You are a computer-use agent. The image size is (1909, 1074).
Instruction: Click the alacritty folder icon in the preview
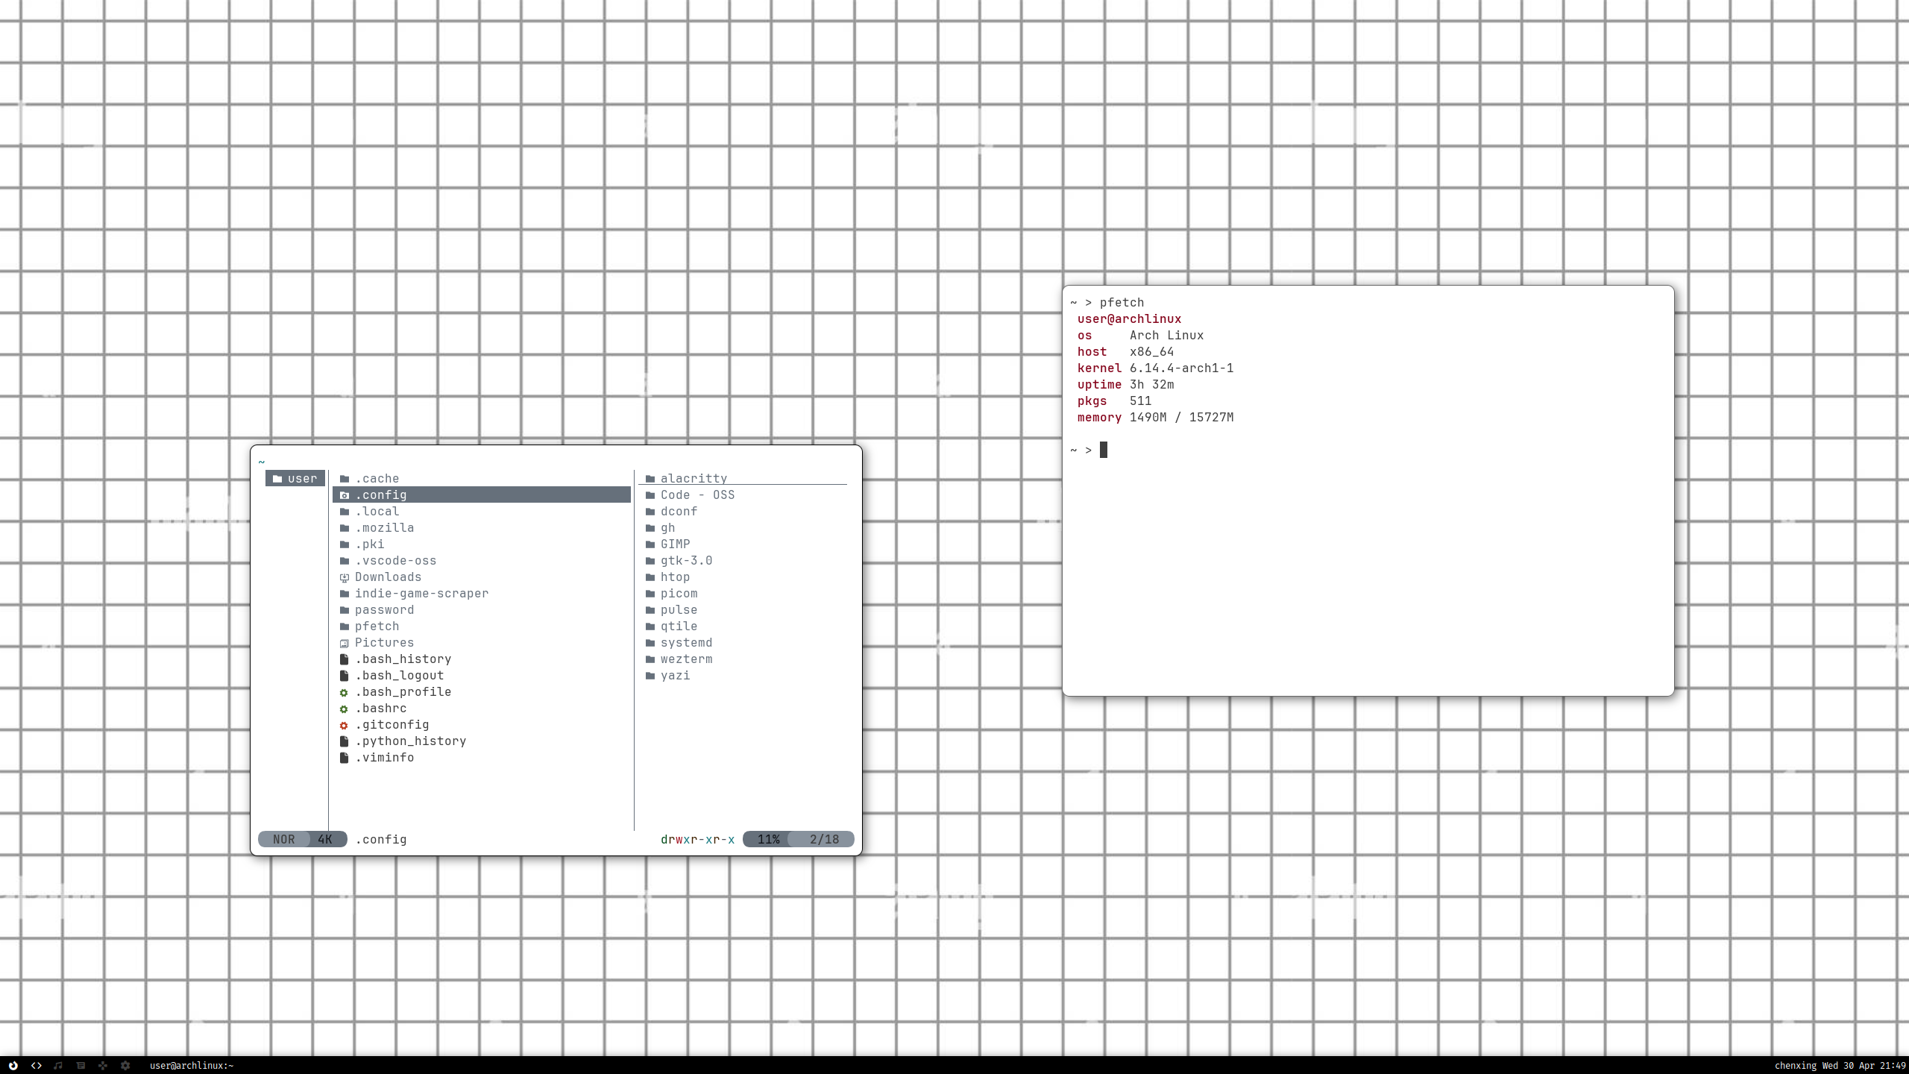(x=650, y=479)
